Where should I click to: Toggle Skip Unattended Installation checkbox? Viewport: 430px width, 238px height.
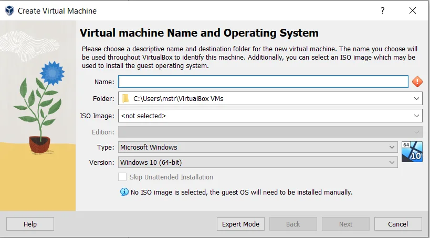coord(122,177)
